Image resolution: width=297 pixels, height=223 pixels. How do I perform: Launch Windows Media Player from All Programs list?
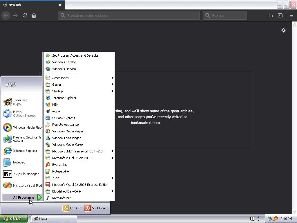tap(79, 131)
